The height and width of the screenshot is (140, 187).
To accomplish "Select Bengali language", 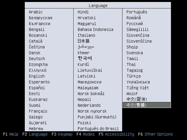I will point(37,30).
